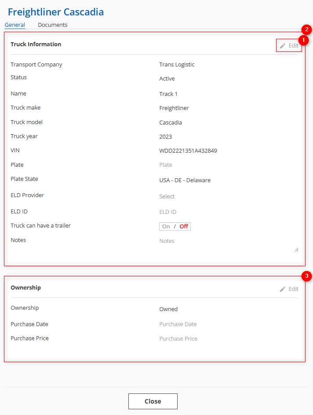Click the pencil Edit icon in Truck Information
Viewport: 313px width, 415px height.
pyautogui.click(x=283, y=46)
